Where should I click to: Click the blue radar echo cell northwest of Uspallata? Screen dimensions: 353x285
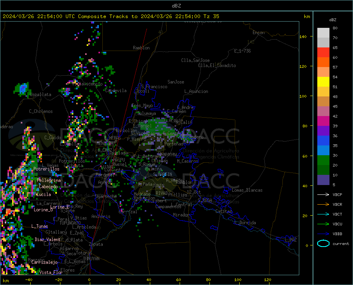click(23, 89)
